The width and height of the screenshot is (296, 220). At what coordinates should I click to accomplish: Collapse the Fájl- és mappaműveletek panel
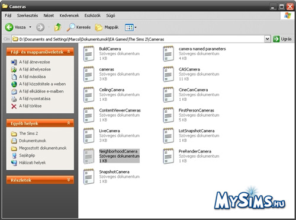(x=69, y=52)
